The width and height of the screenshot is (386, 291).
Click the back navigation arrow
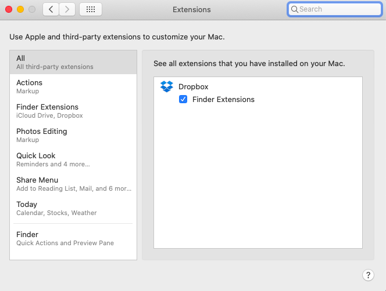[x=51, y=9]
